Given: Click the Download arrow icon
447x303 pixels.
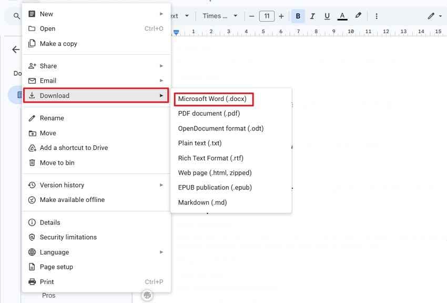Looking at the screenshot, I should point(32,95).
